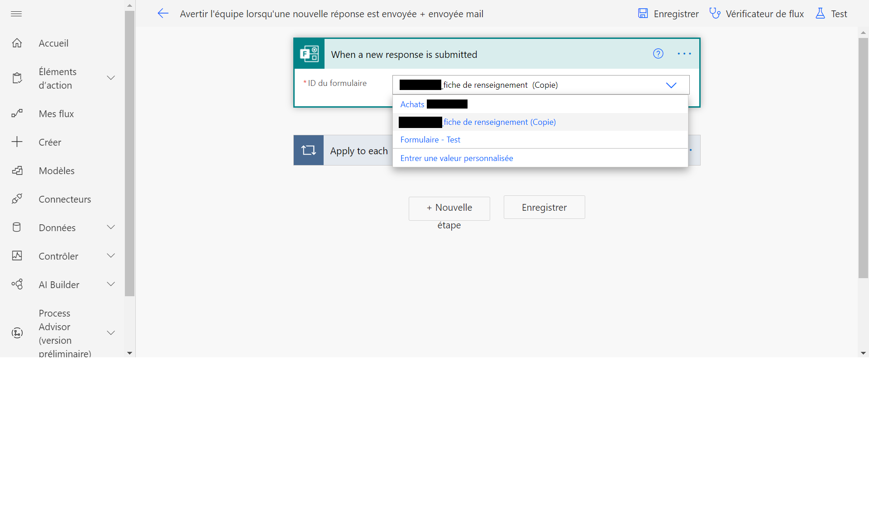Select the Achats form option
This screenshot has height=521, width=869.
(412, 104)
